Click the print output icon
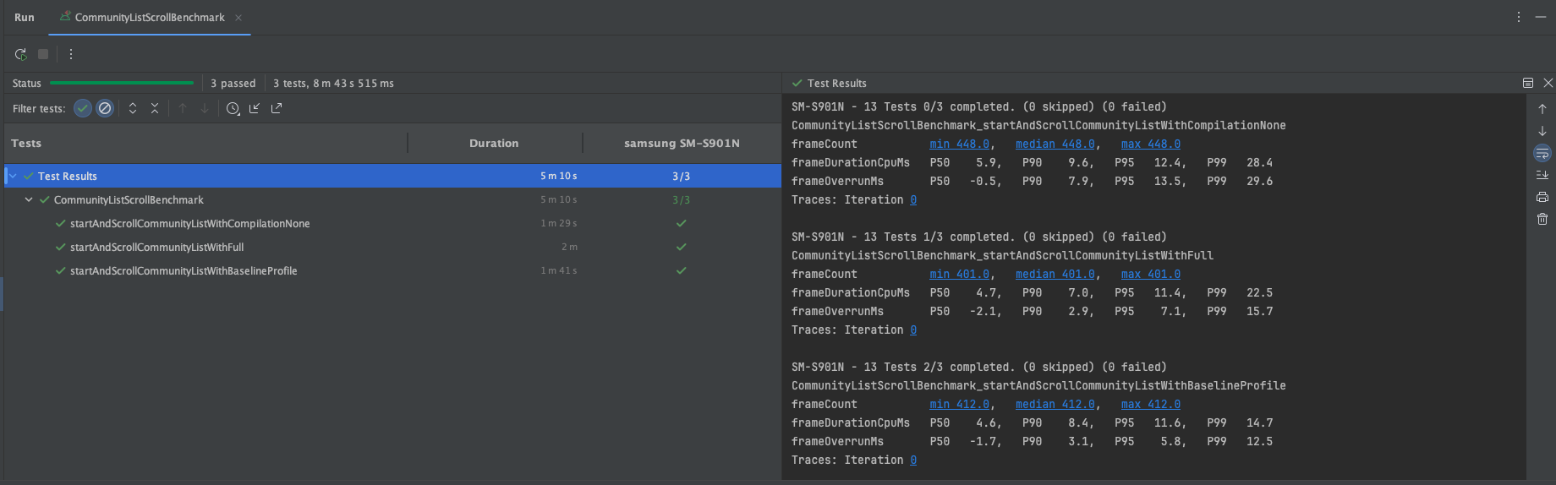The width and height of the screenshot is (1556, 485). [1542, 197]
